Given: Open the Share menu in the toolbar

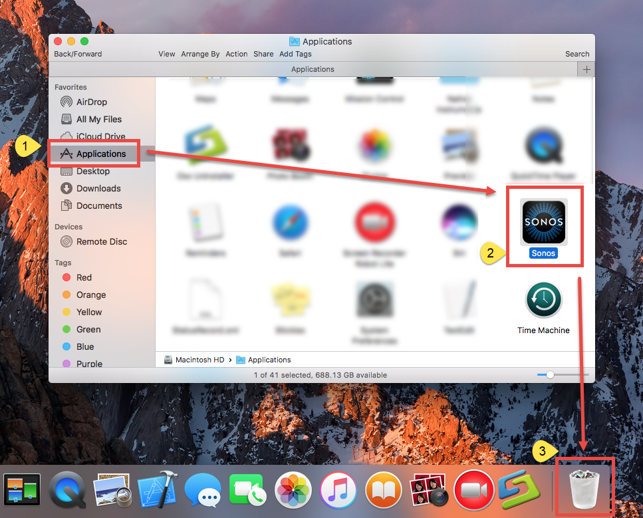Looking at the screenshot, I should pos(263,54).
